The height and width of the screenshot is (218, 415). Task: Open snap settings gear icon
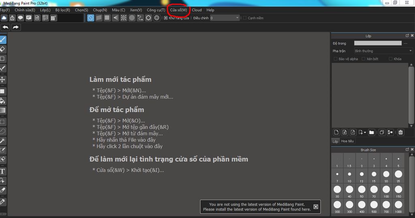(157, 18)
